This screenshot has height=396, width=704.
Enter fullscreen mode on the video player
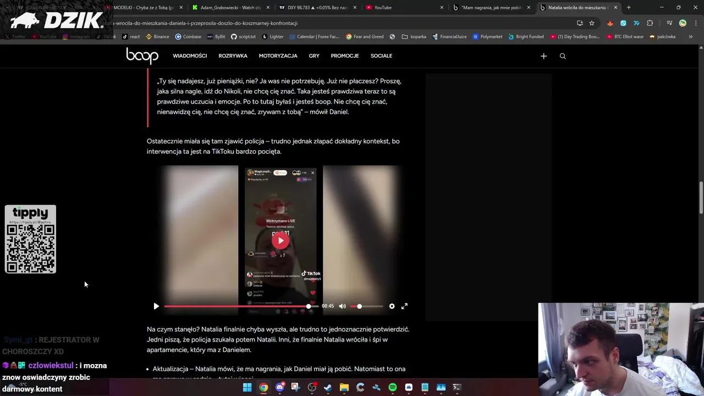(x=404, y=306)
